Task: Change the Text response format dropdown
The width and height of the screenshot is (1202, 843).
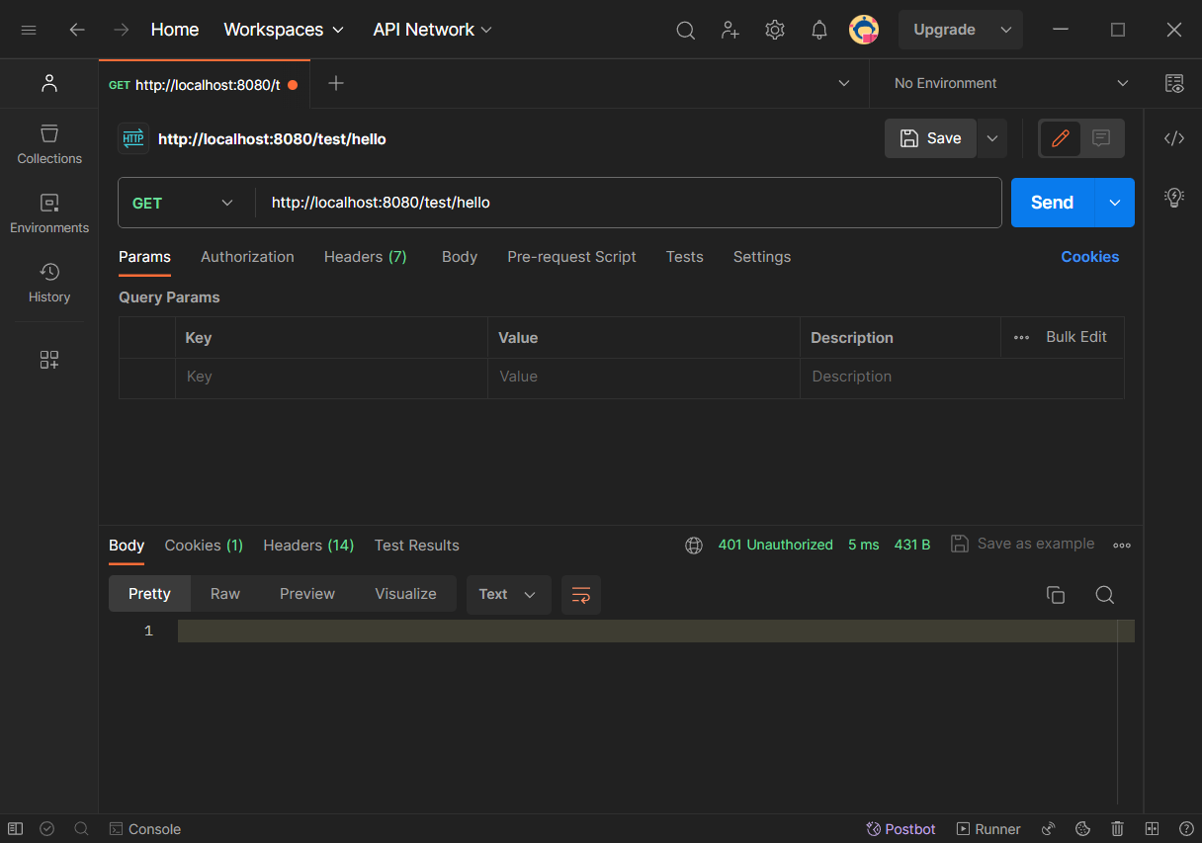Action: [x=508, y=595]
